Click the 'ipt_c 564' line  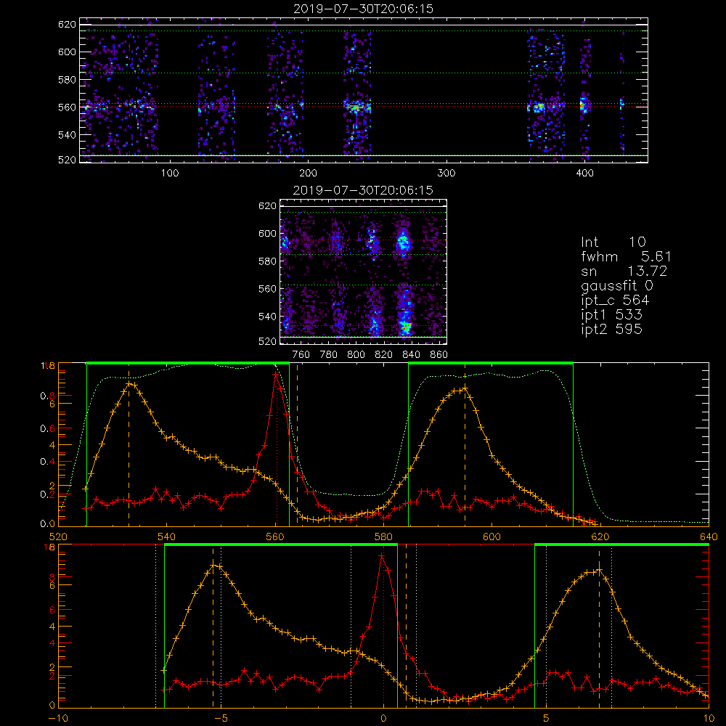coord(616,301)
